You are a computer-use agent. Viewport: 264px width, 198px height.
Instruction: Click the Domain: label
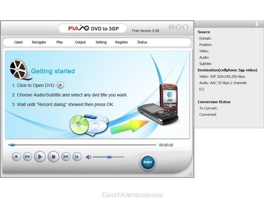[x=205, y=38]
